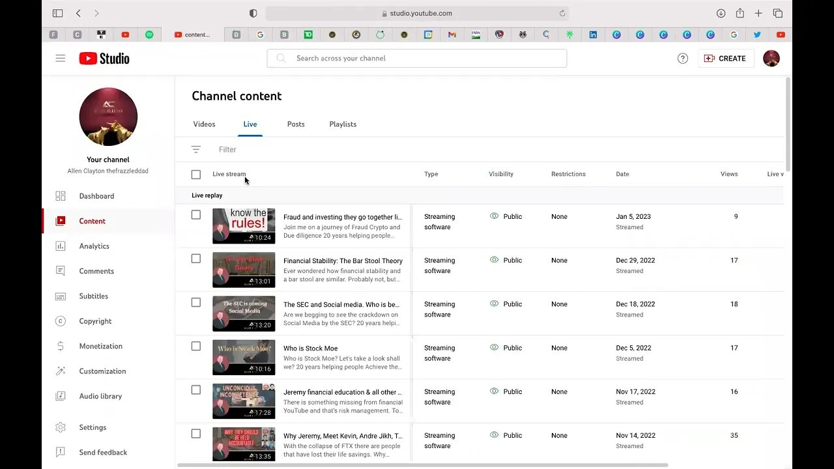Go back with Safari's back arrow
The height and width of the screenshot is (469, 834).
[79, 13]
